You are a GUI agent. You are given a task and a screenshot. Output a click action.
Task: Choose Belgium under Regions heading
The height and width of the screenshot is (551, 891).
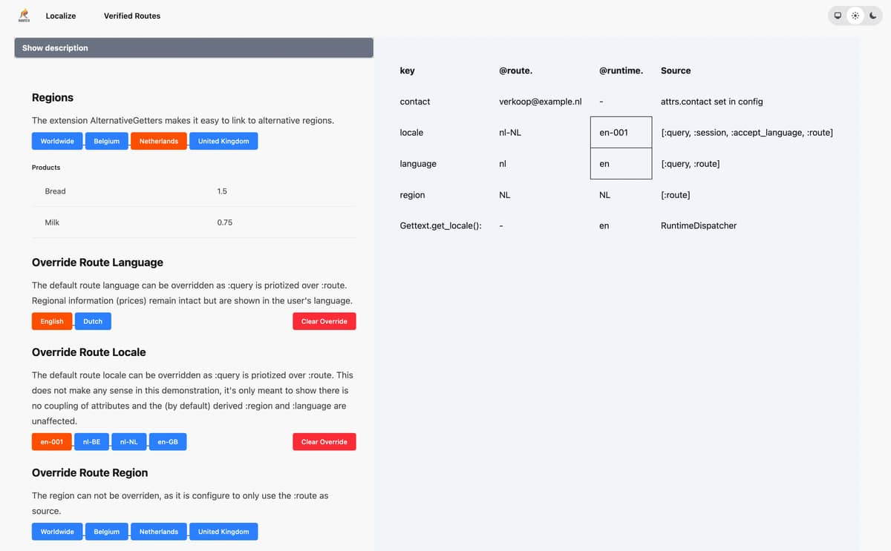click(107, 141)
